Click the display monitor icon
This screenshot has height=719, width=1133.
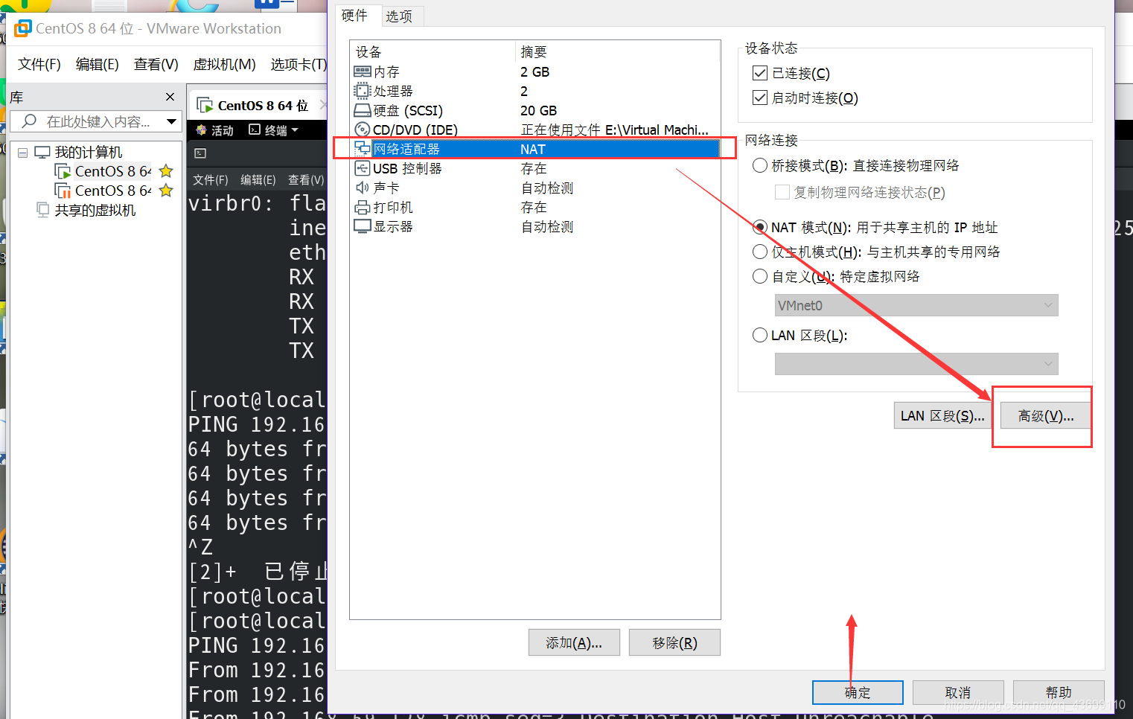point(363,226)
